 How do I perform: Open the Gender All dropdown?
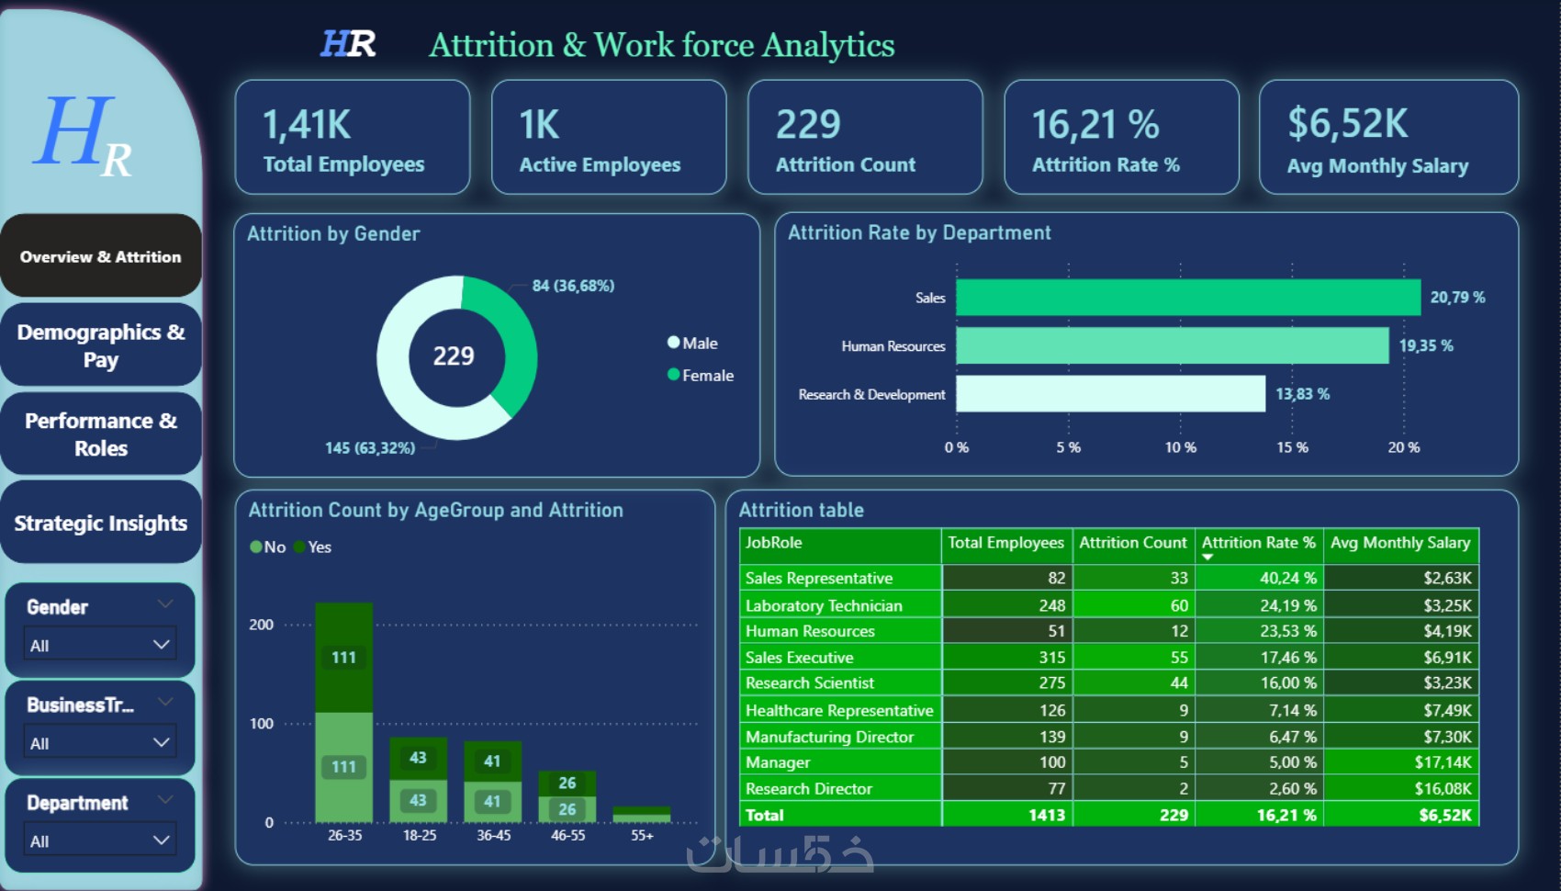tap(100, 645)
